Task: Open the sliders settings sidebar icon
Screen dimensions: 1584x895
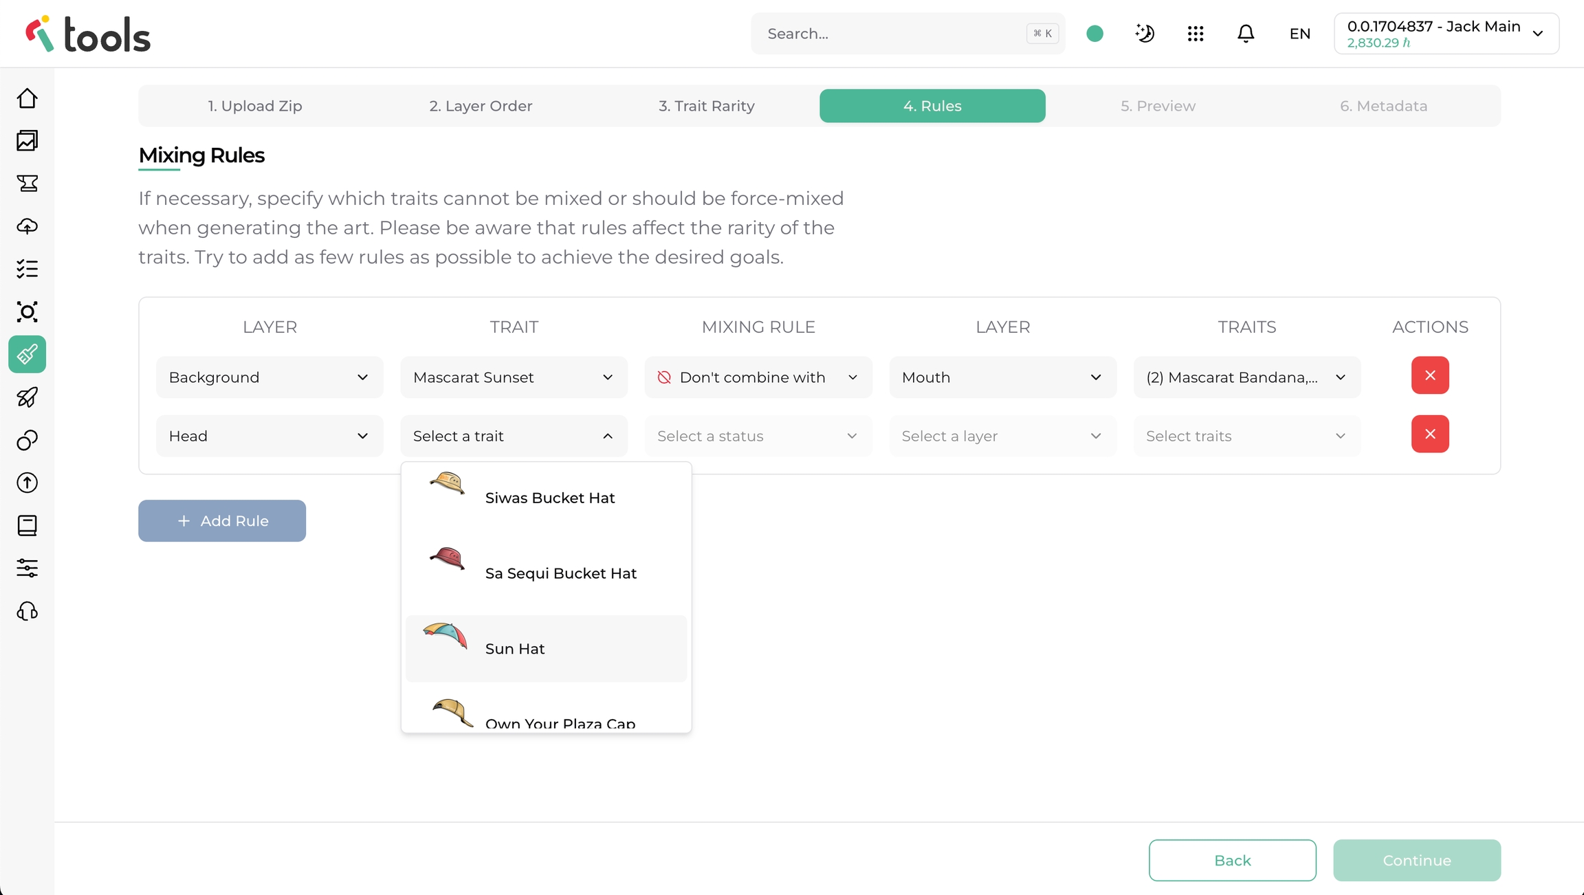Action: tap(27, 568)
